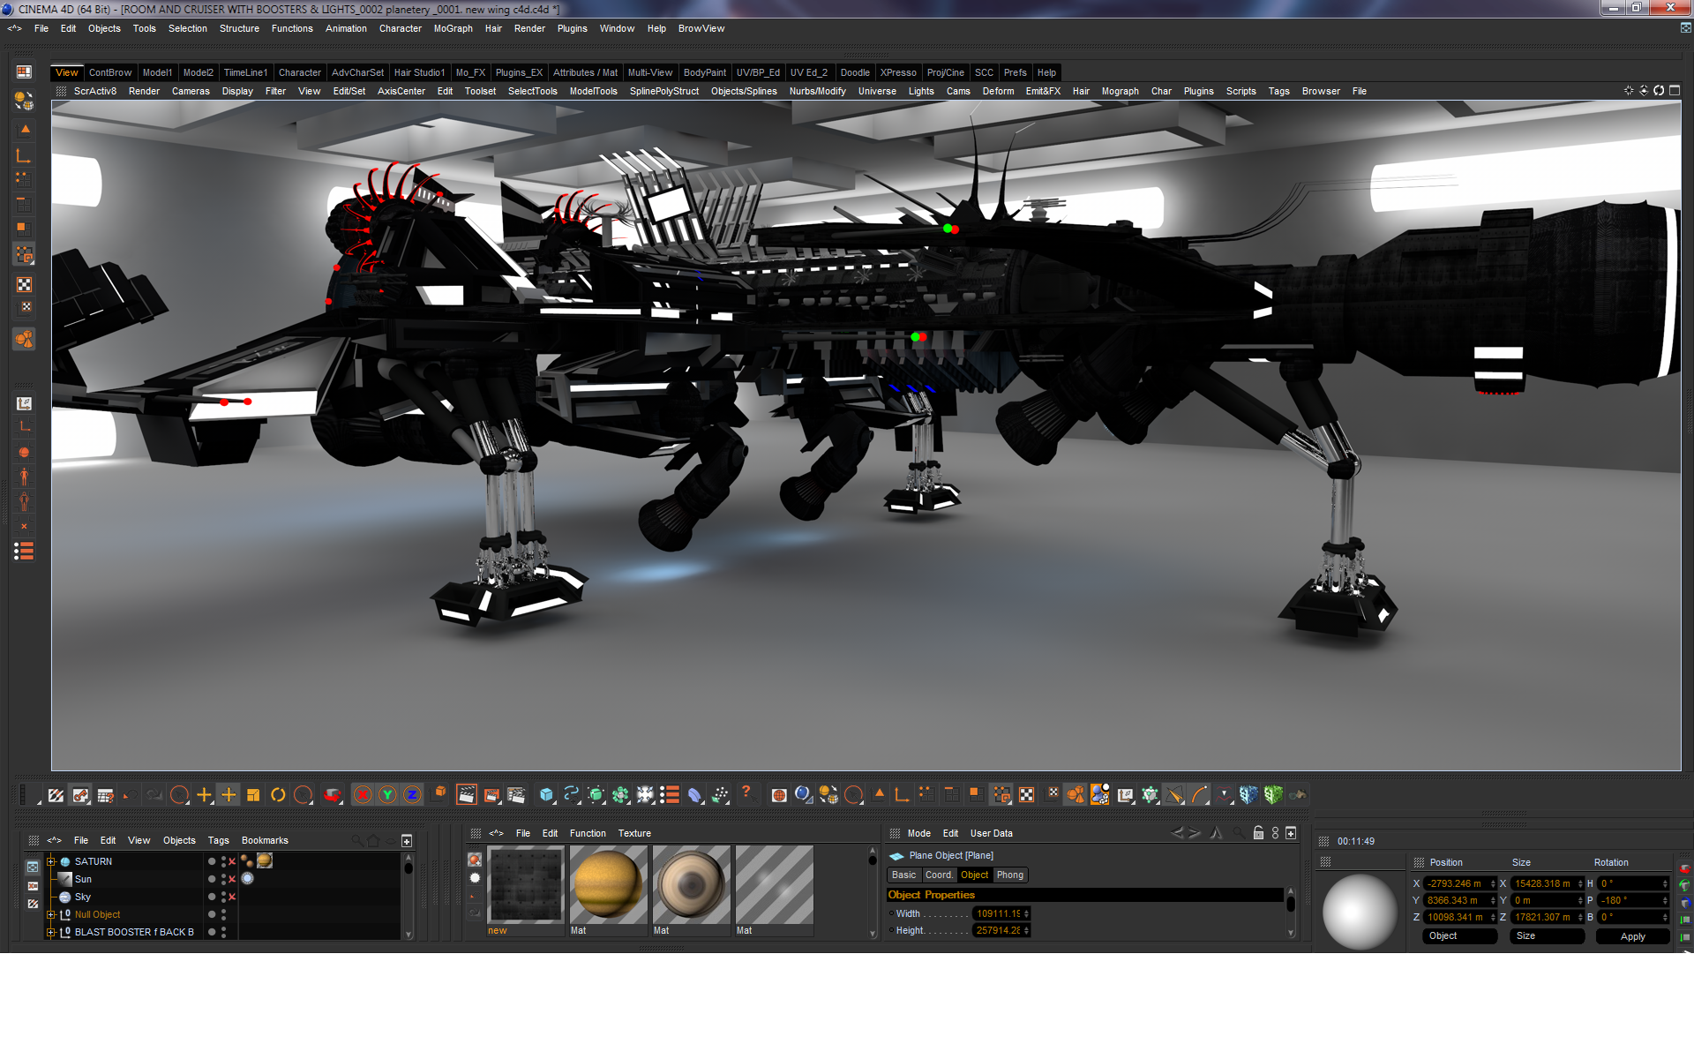Select the Rotate tool icon
The height and width of the screenshot is (1059, 1694).
(278, 794)
